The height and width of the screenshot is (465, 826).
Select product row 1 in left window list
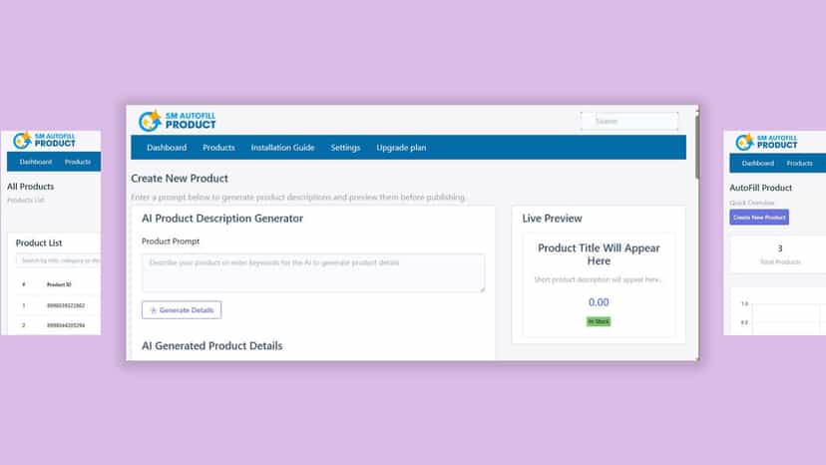(x=55, y=305)
